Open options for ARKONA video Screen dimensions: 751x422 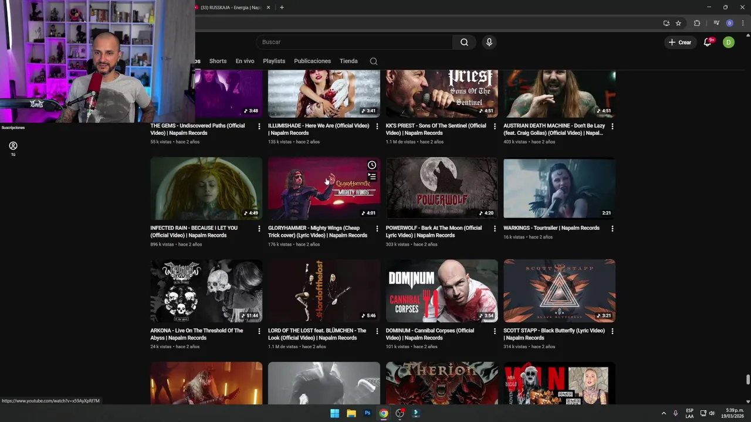(259, 331)
